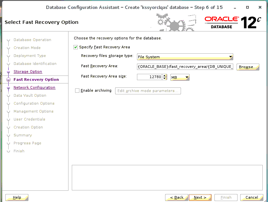Viewport: 268px width, 202px height.
Task: Click the Fast Recovery Option step bullet
Action: coord(9,80)
